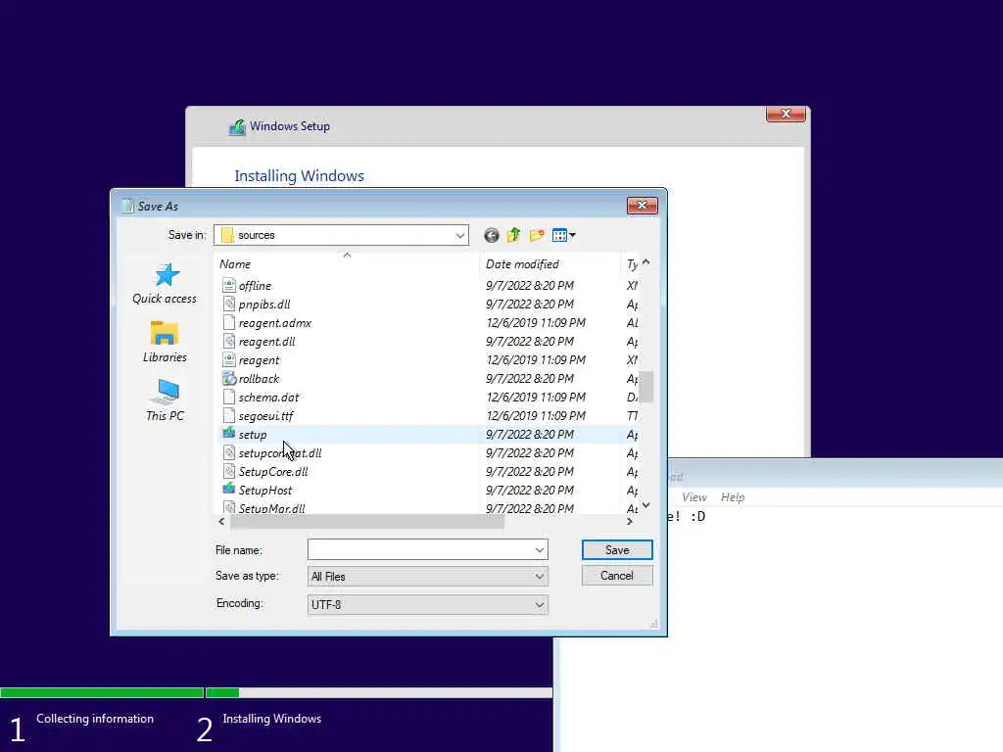Select the schema.dat file icon

coord(229,397)
